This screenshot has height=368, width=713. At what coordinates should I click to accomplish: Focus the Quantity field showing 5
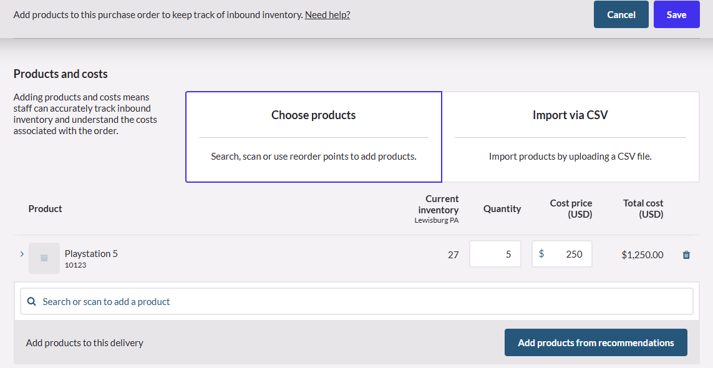coord(495,254)
